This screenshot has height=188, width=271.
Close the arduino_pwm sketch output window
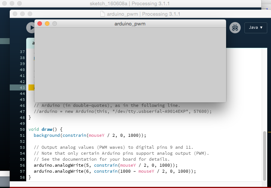pyautogui.click(x=40, y=24)
